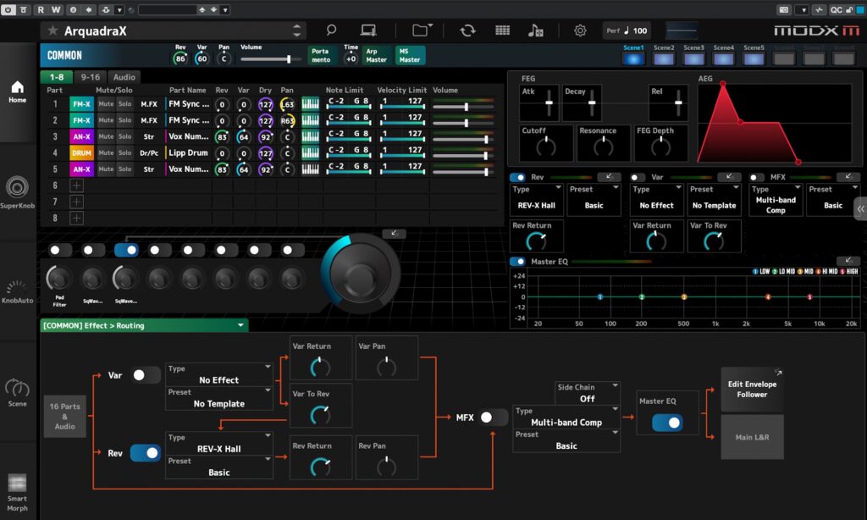Switch to the 9-16 parts tab
This screenshot has width=867, height=520.
click(90, 77)
